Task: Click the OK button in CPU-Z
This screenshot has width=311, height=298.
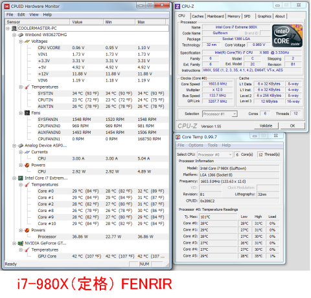Action: pos(292,125)
